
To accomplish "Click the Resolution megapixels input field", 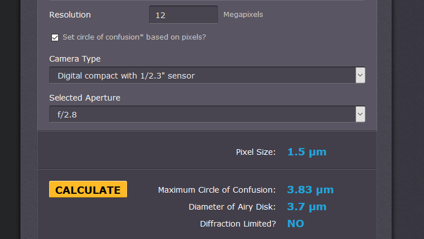I will tap(183, 15).
